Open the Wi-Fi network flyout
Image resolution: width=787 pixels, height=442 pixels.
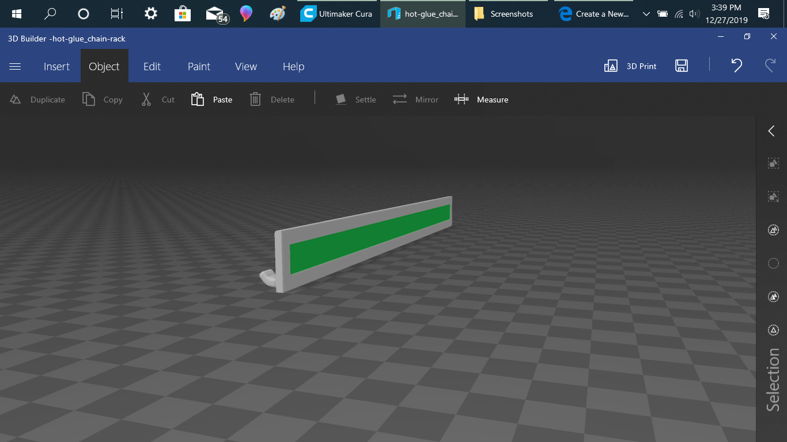tap(679, 14)
